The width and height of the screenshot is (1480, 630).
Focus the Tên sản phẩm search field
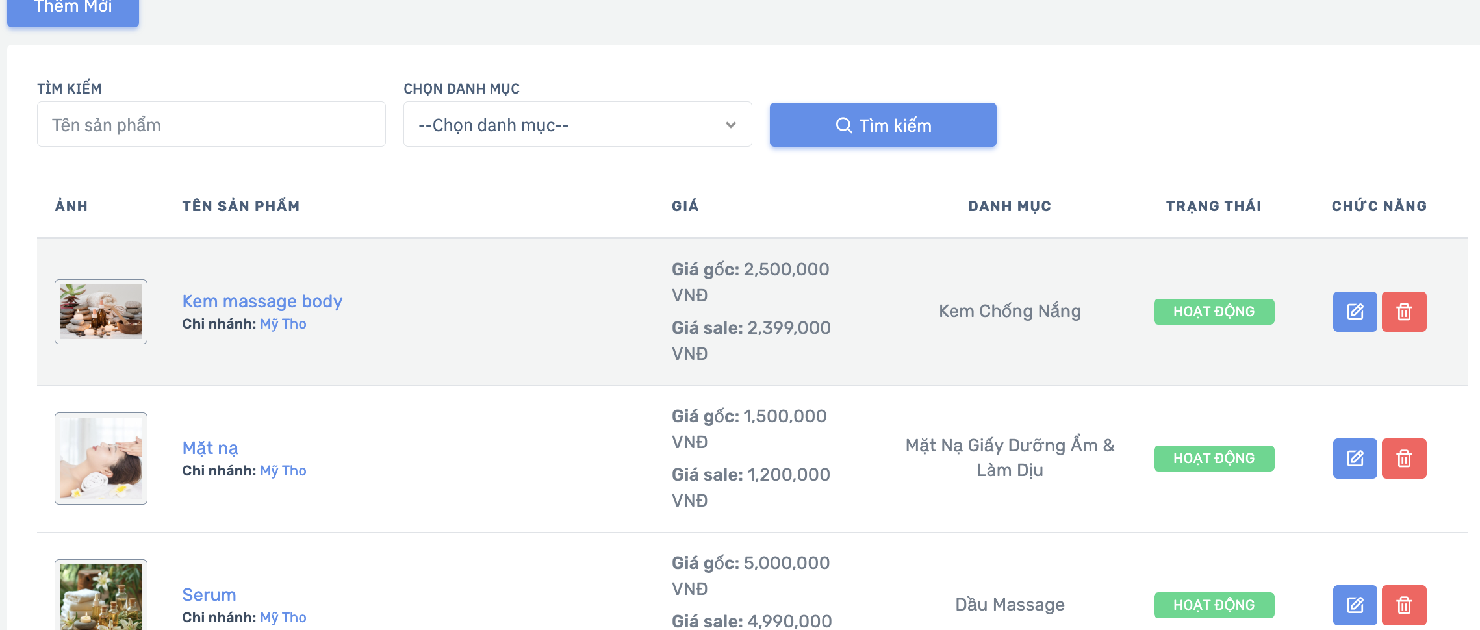(211, 124)
